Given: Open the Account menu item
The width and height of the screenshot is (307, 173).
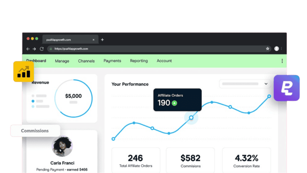Looking at the screenshot, I should pos(164,61).
